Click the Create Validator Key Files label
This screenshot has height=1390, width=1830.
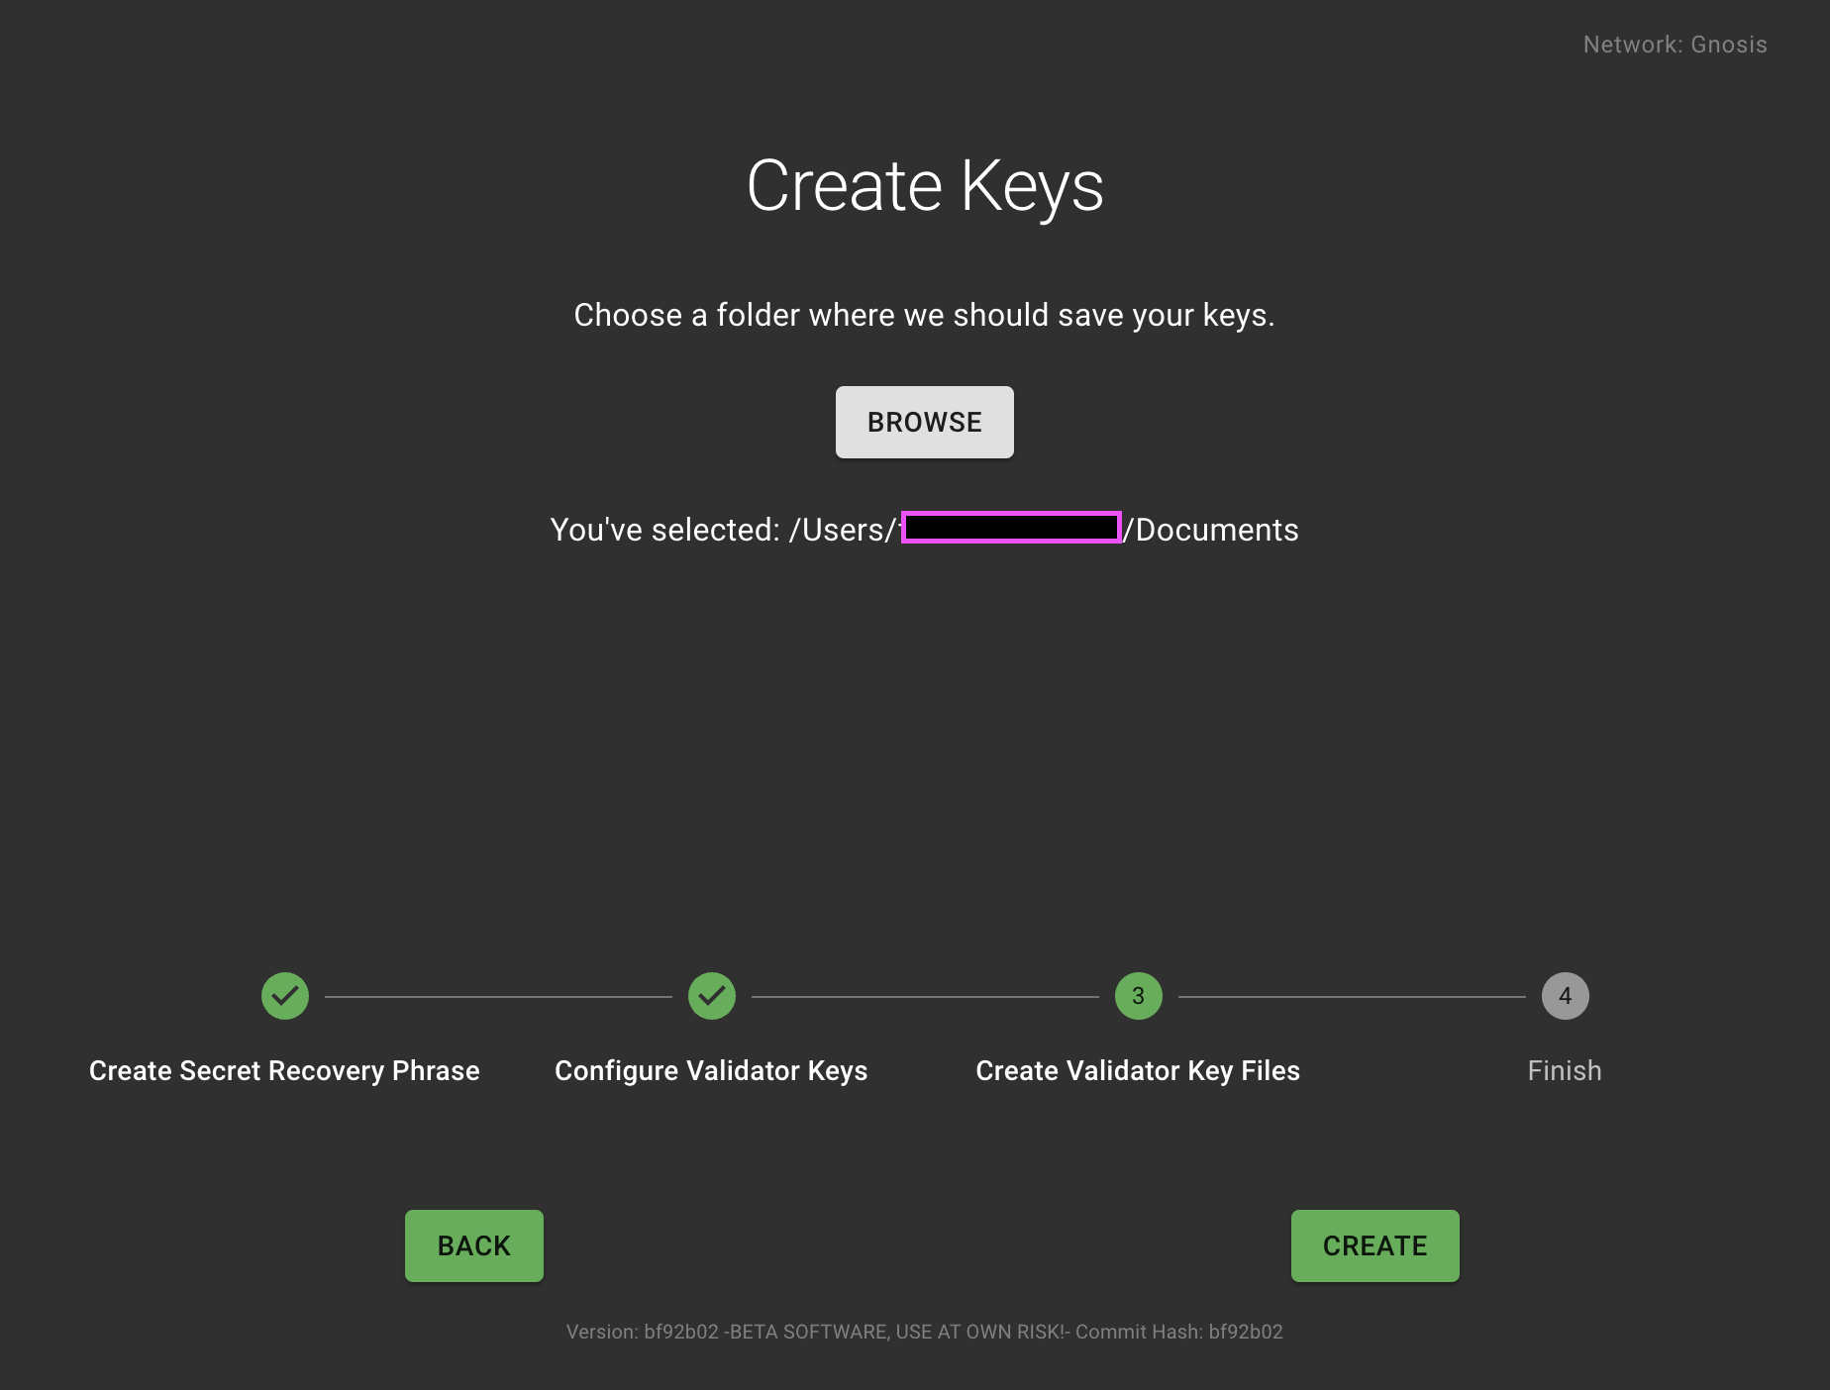coord(1138,1070)
